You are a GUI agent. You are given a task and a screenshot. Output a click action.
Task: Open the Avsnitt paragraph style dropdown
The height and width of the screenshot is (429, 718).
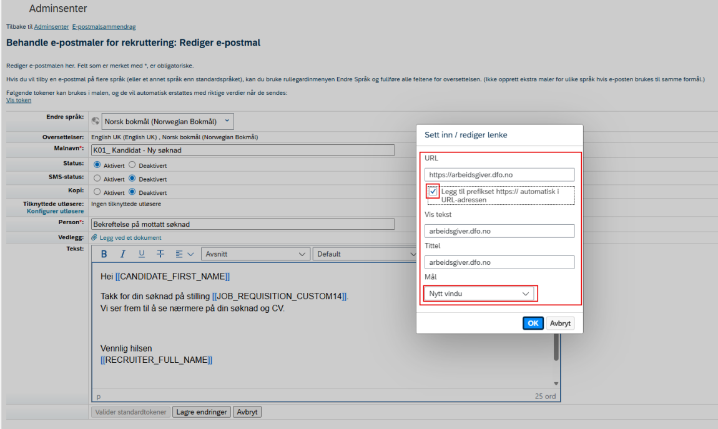pos(255,254)
